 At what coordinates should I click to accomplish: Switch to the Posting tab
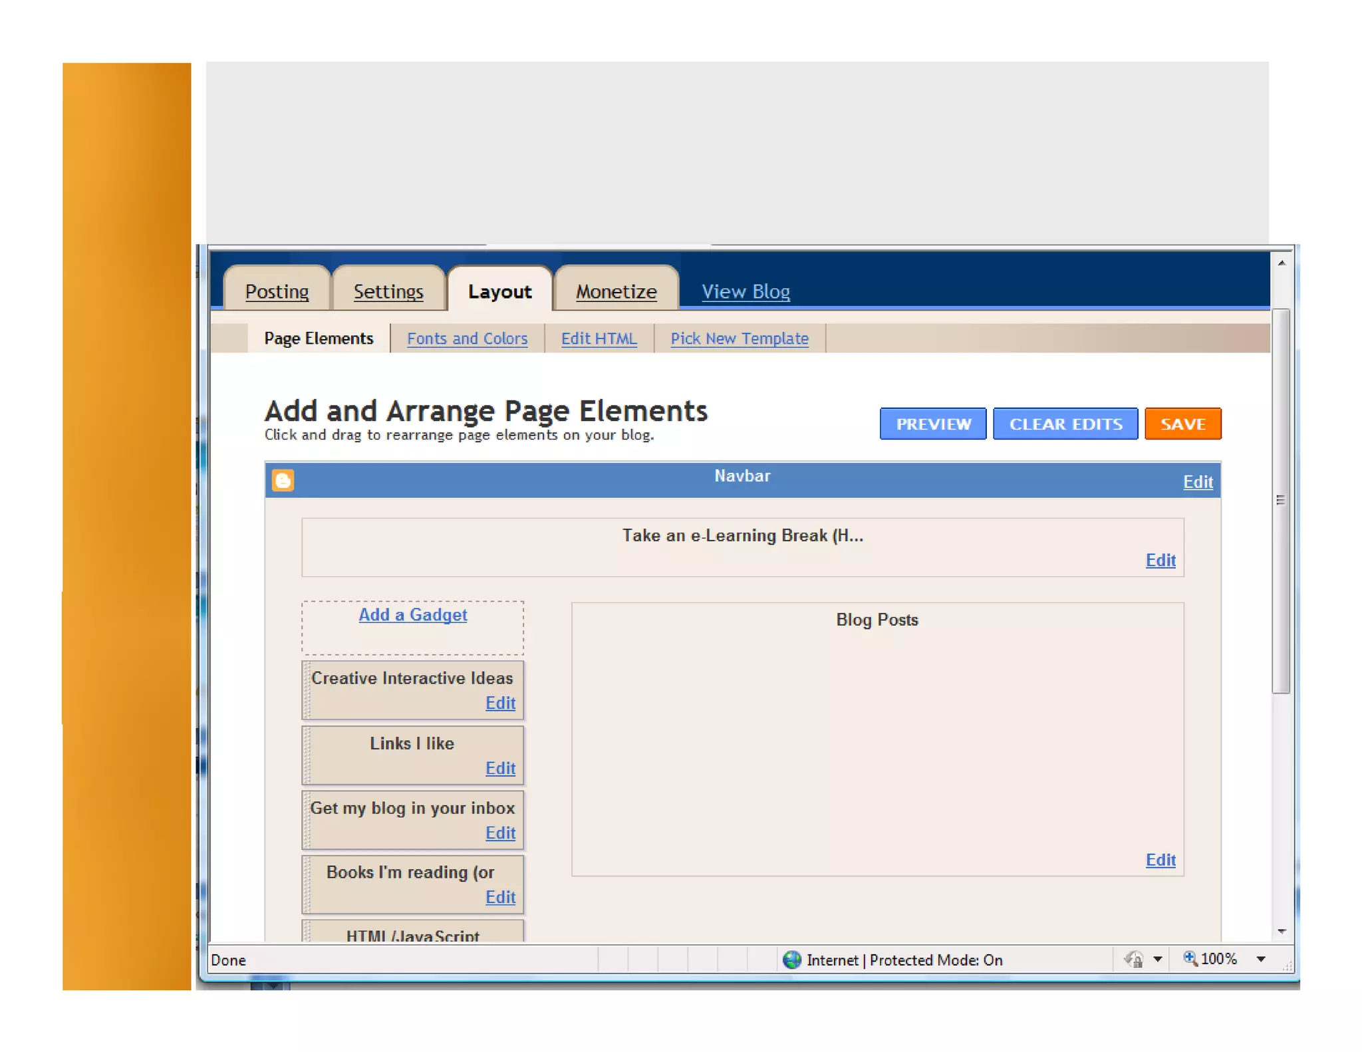coord(277,291)
